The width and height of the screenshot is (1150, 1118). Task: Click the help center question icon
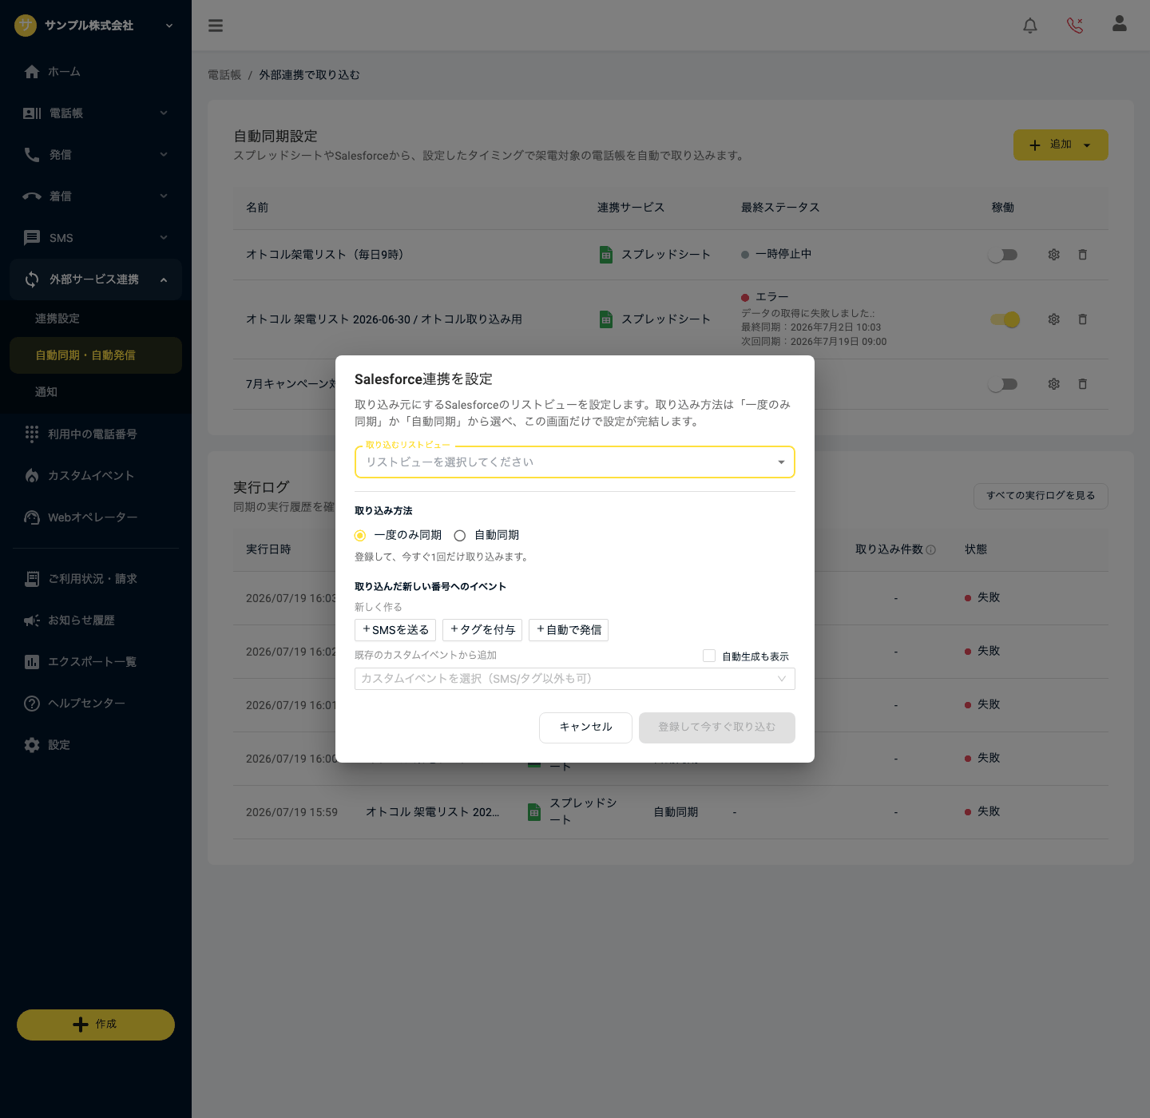pyautogui.click(x=32, y=704)
